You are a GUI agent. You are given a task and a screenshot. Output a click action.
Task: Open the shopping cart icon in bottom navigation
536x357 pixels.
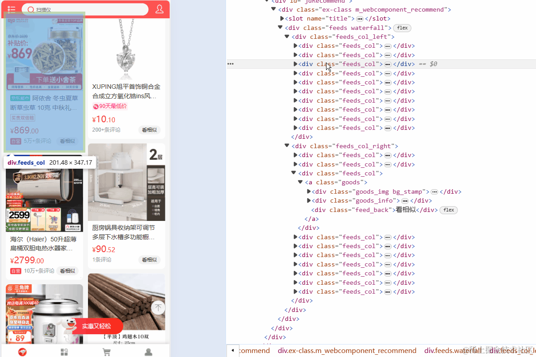(106, 352)
